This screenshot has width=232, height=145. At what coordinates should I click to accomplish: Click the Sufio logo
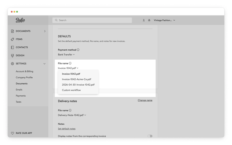[20, 20]
